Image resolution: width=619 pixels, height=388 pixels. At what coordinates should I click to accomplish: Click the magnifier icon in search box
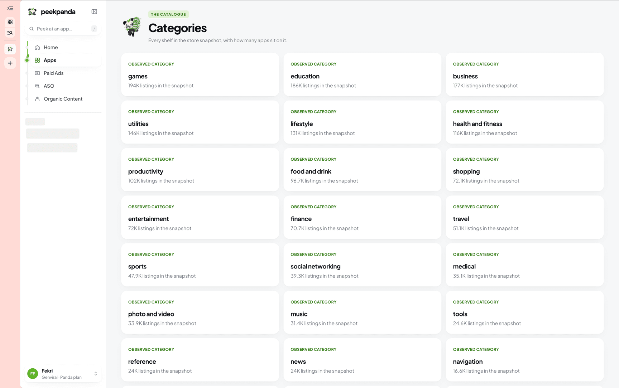point(32,29)
